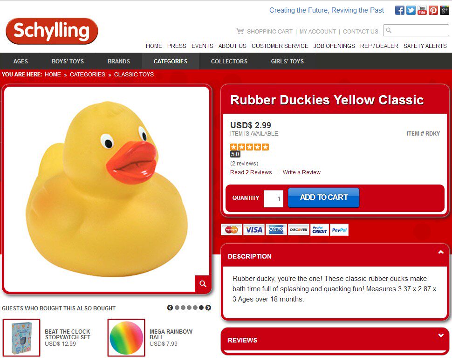This screenshot has height=363, width=452.
Task: Click the magnifier zoom icon on duck image
Action: tap(203, 284)
